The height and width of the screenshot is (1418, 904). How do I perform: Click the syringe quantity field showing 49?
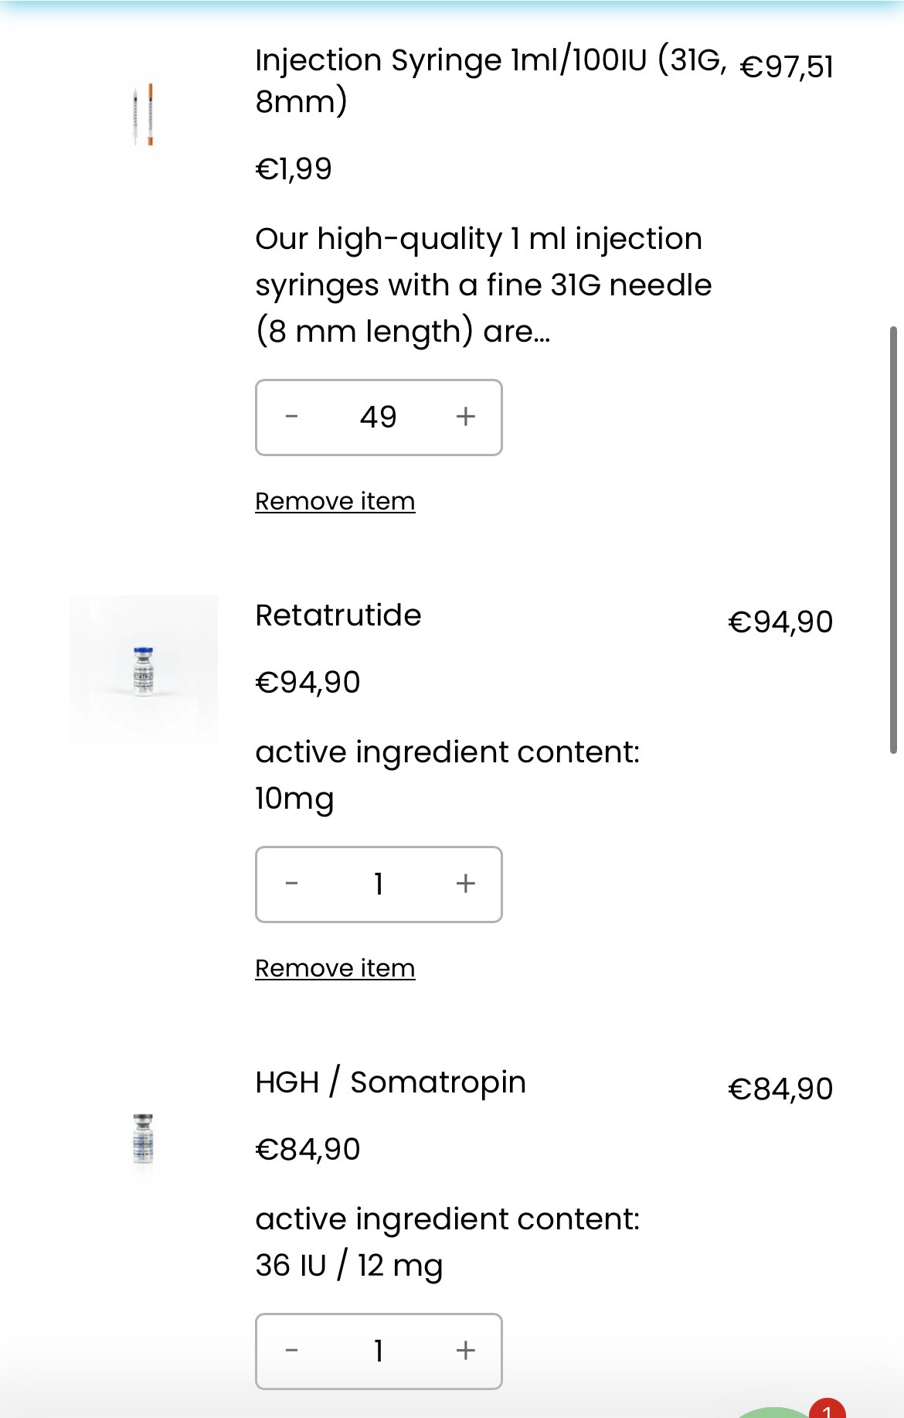378,417
